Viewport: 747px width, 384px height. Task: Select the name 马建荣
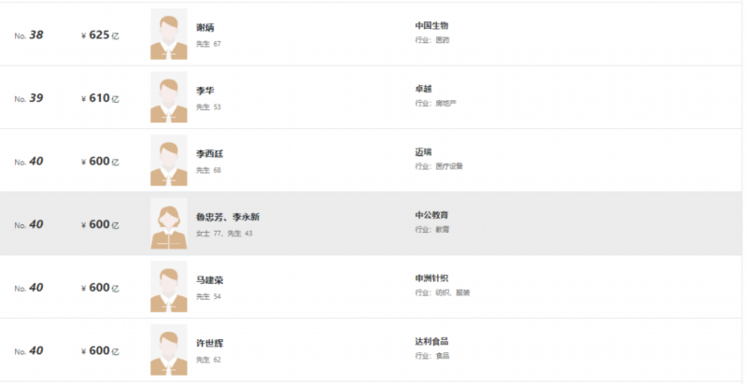(x=209, y=280)
